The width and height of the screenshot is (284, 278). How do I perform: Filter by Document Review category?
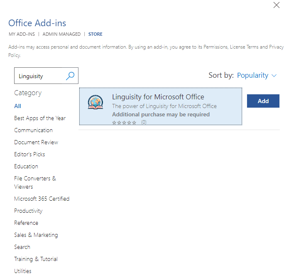click(x=36, y=142)
